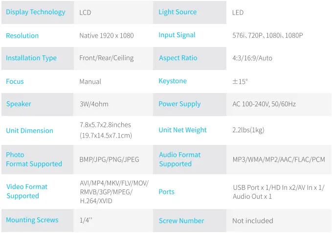Screen dimensions: 332x233
Task: Select the 4:3/16:9/Auto value
Action: tap(252, 58)
